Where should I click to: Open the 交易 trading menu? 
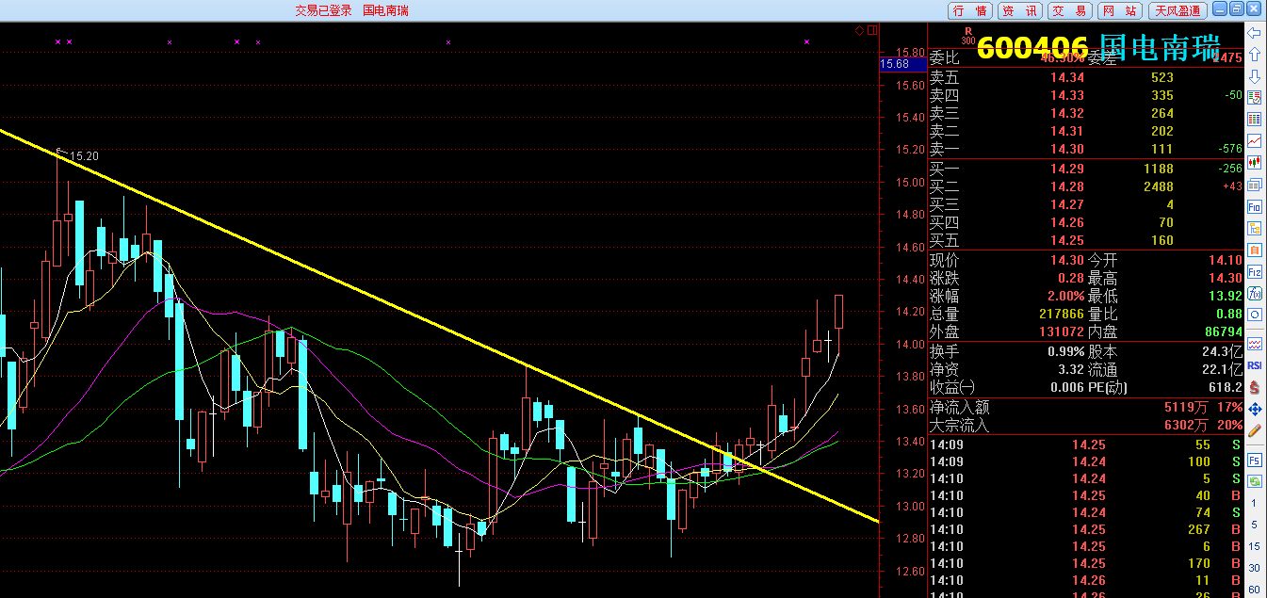pyautogui.click(x=1070, y=10)
